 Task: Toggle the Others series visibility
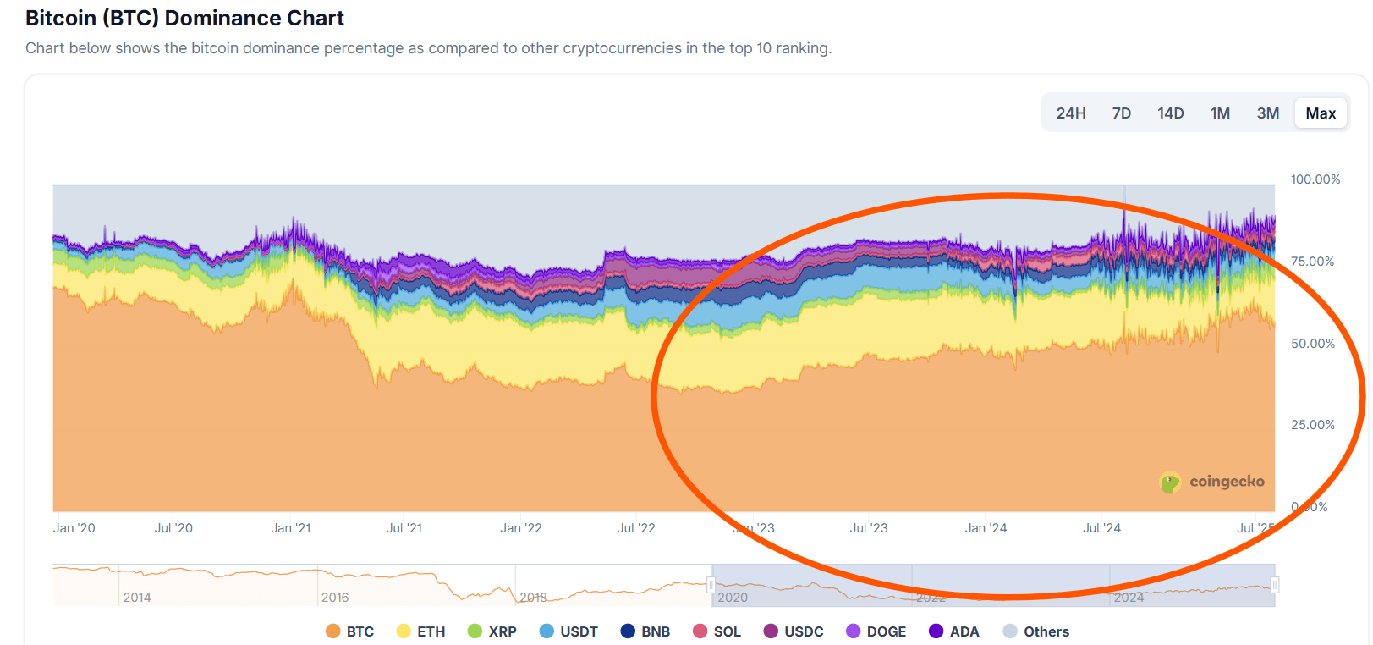point(1012,631)
